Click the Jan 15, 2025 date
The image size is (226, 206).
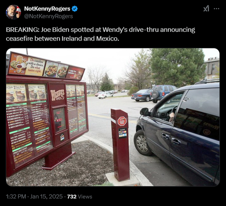(46, 196)
